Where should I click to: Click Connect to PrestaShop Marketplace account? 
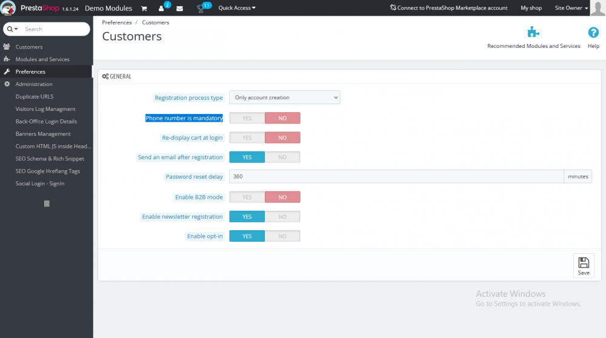coord(448,8)
